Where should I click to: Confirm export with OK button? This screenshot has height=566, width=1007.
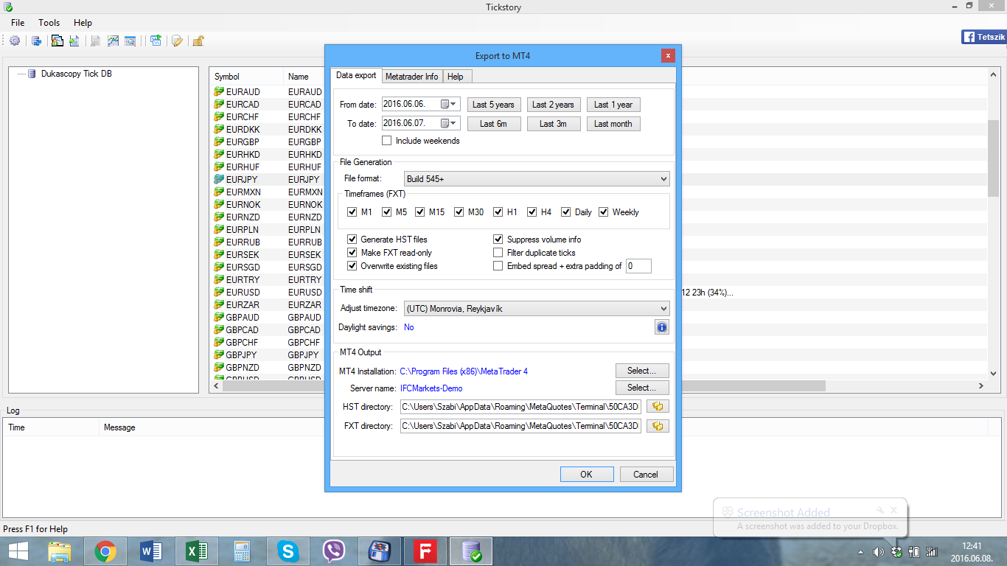click(586, 475)
